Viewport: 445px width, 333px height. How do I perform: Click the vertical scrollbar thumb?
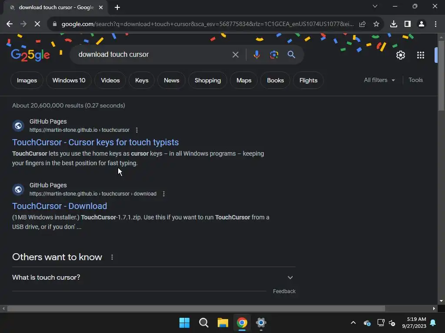point(441,75)
